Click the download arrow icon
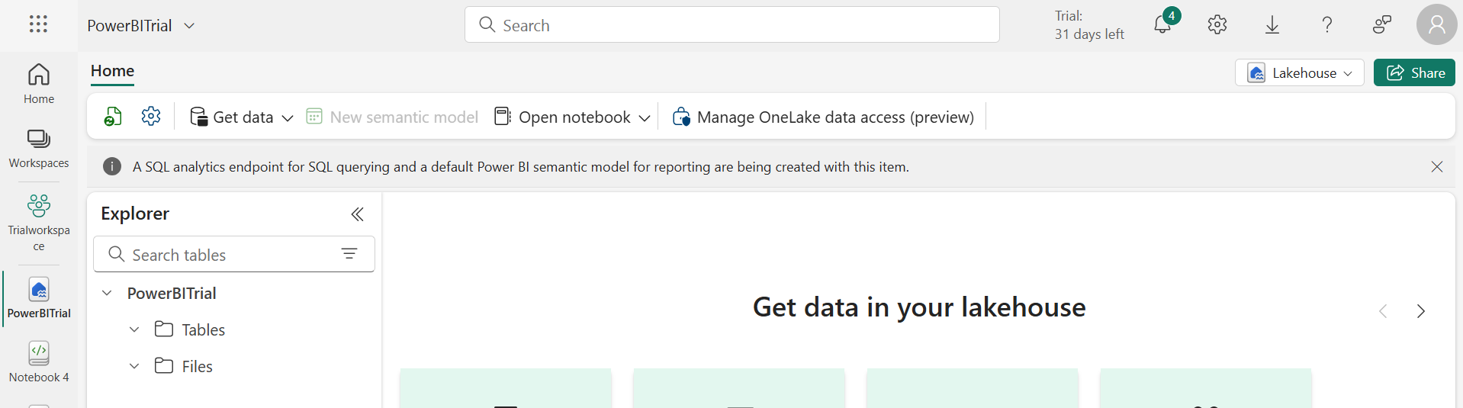The width and height of the screenshot is (1463, 408). point(1272,25)
